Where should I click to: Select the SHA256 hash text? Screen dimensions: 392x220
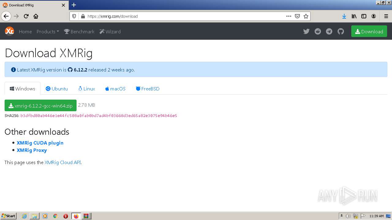tap(99, 116)
